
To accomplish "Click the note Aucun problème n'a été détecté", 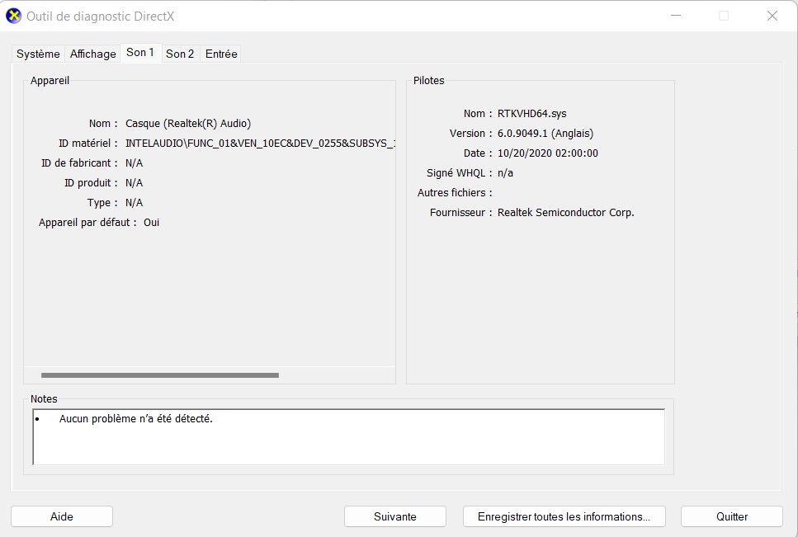I will [136, 419].
